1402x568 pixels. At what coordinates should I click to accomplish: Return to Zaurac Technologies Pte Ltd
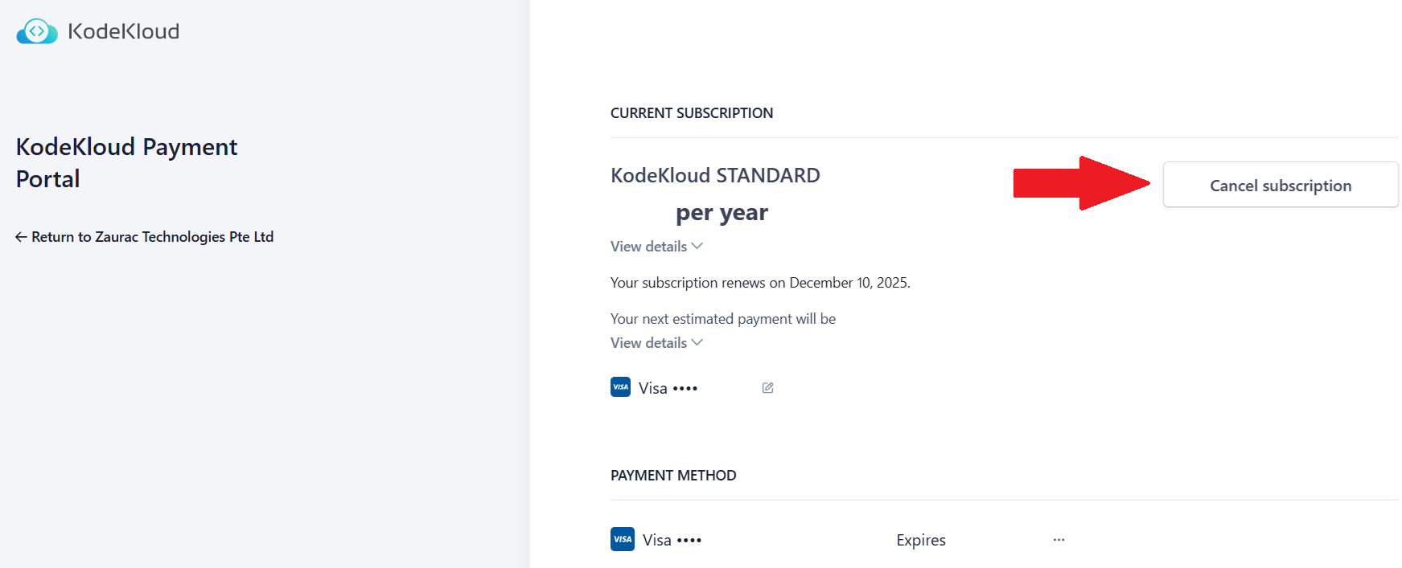(x=152, y=237)
